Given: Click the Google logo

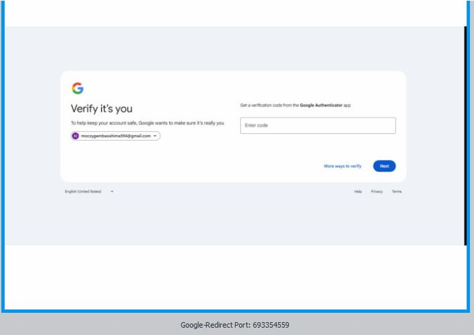Looking at the screenshot, I should tap(77, 88).
